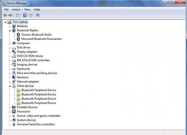The width and height of the screenshot is (187, 135).
Task: Click the Generic Bluetooth Radio icon
Action: coord(18,35)
